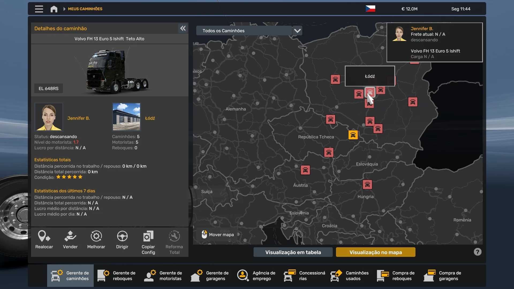514x289 pixels.
Task: Switch to Visualização em tabela
Action: (293, 252)
